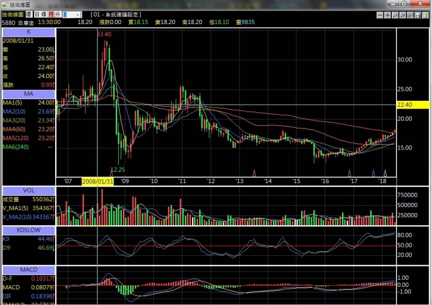
Task: Click the VOL panel header
Action: [x=29, y=190]
